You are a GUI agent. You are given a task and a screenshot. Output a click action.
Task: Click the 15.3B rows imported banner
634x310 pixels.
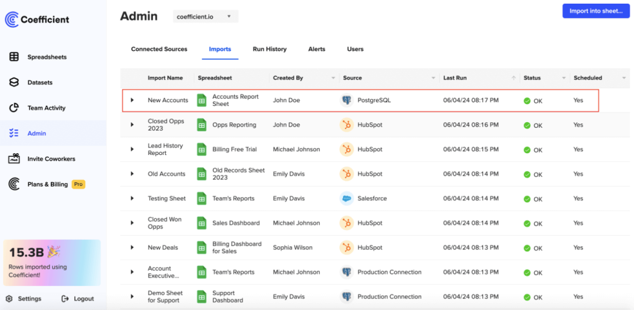(x=52, y=263)
